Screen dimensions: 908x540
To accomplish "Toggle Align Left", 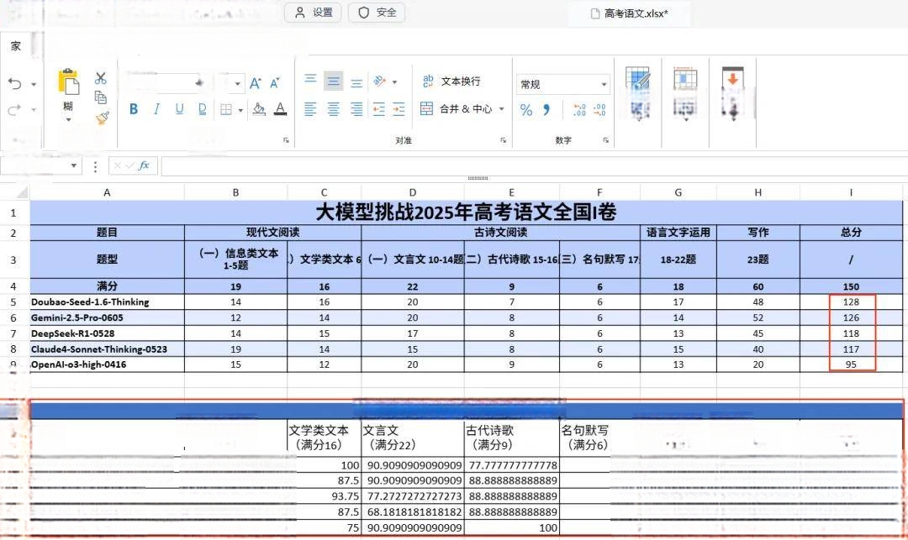I will point(310,108).
